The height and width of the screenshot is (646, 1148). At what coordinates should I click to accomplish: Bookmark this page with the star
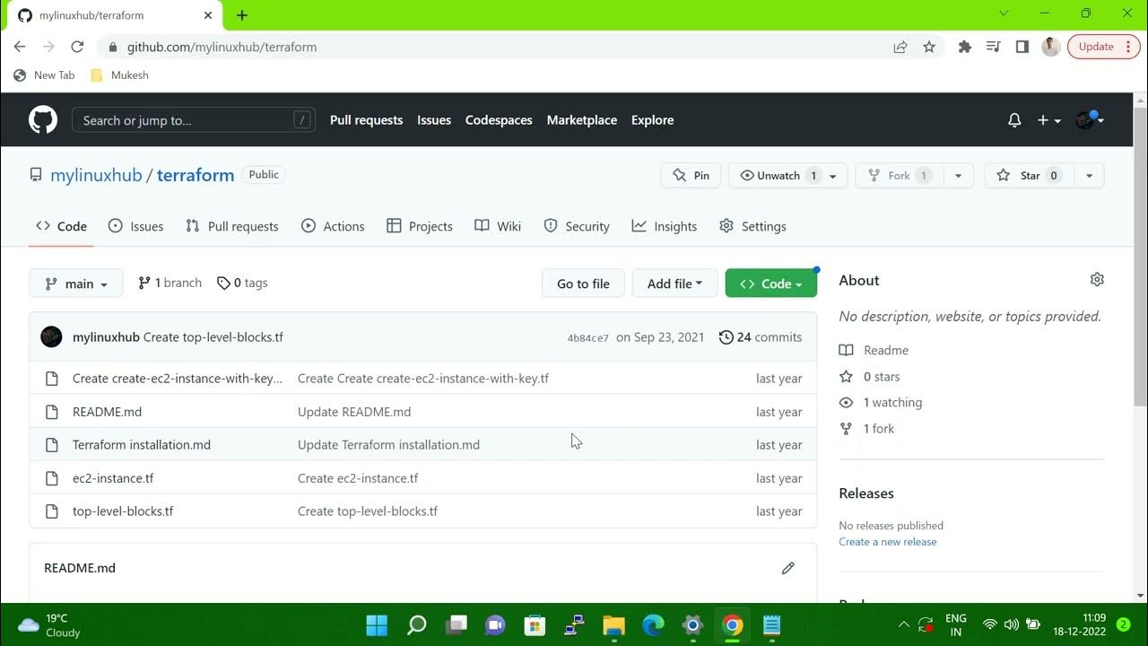click(929, 47)
